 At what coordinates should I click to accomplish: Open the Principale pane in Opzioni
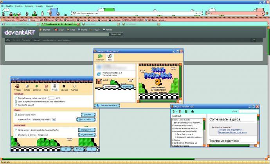click(x=17, y=87)
